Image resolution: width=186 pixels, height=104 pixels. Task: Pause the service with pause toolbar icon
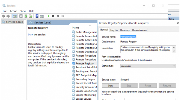coord(58,16)
